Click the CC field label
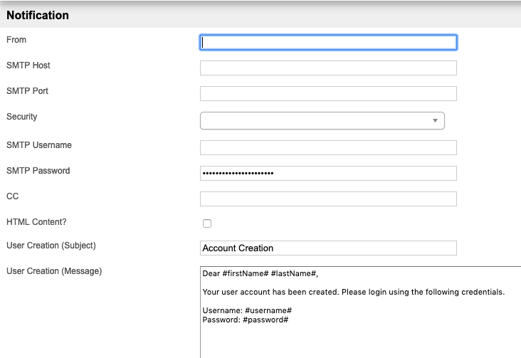Image resolution: width=521 pixels, height=358 pixels. 12,196
